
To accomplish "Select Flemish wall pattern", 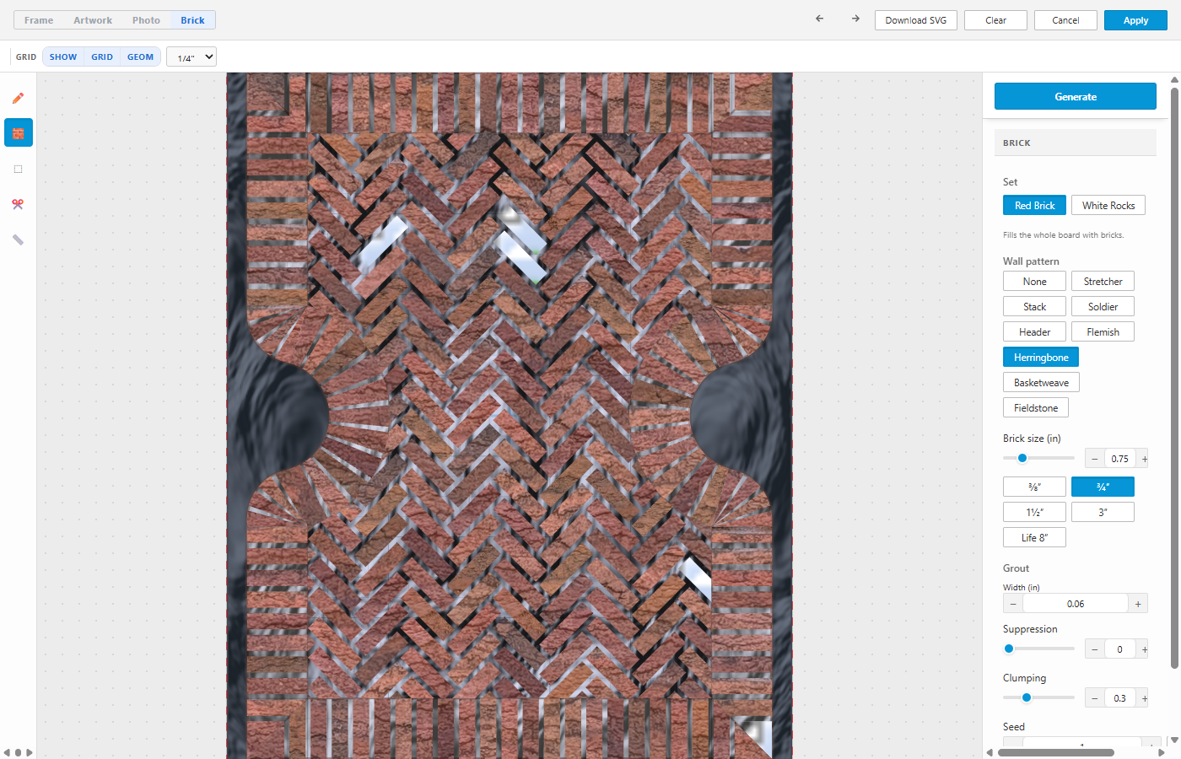I will pos(1103,332).
